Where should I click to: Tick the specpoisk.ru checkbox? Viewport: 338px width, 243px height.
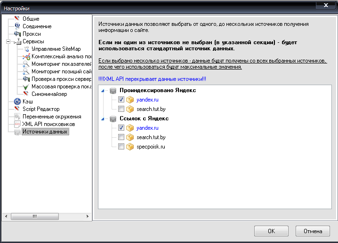[x=121, y=147]
